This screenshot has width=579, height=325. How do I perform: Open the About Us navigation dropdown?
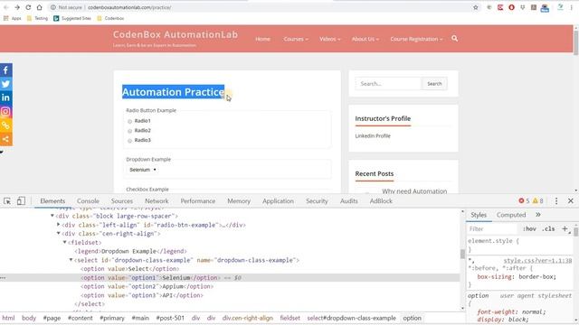365,39
